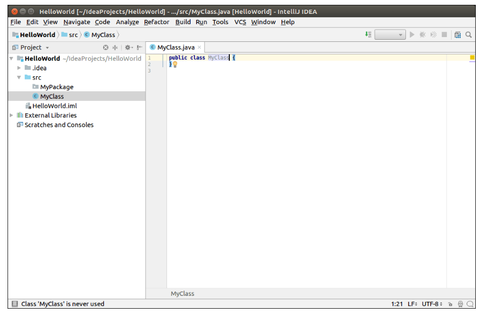Open the Edit menu
Image resolution: width=479 pixels, height=313 pixels.
point(32,22)
